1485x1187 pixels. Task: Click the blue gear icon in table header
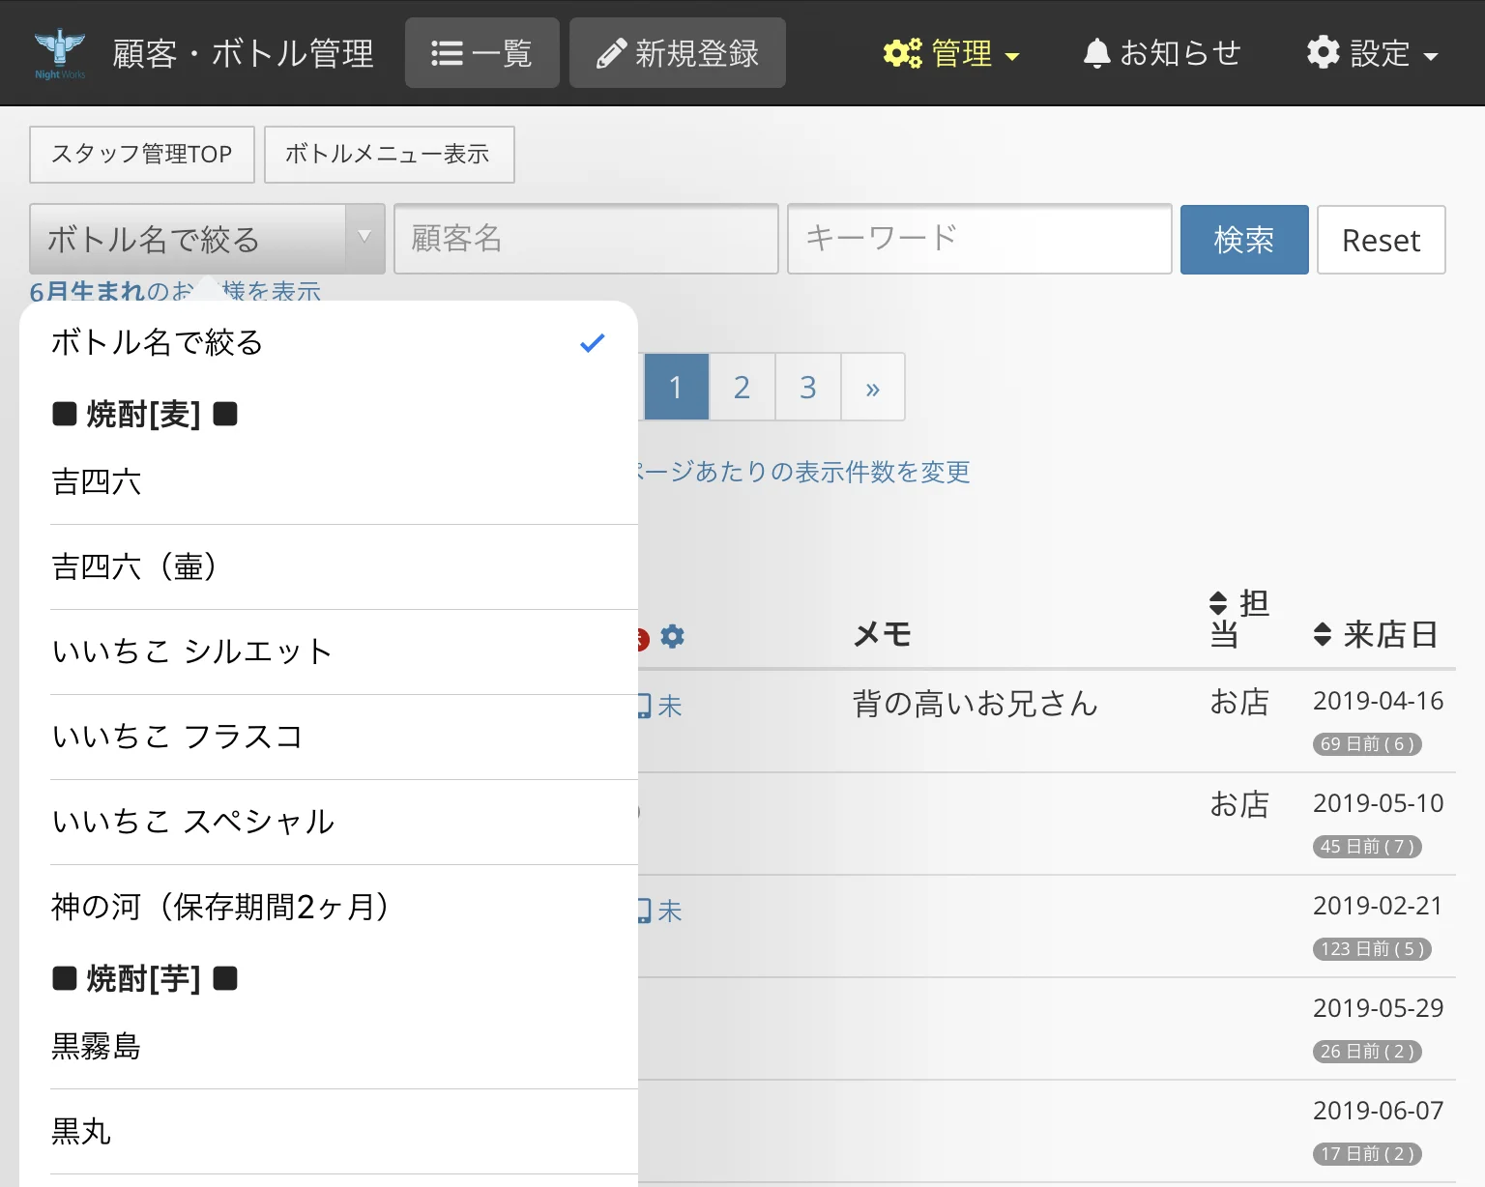coord(673,636)
